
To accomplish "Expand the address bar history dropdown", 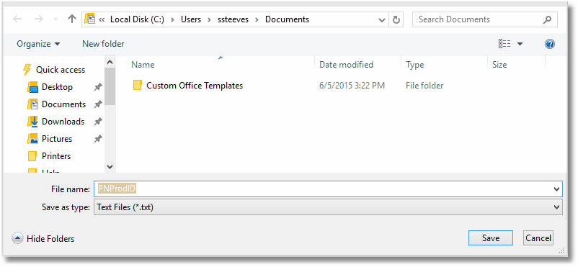I will click(x=382, y=20).
